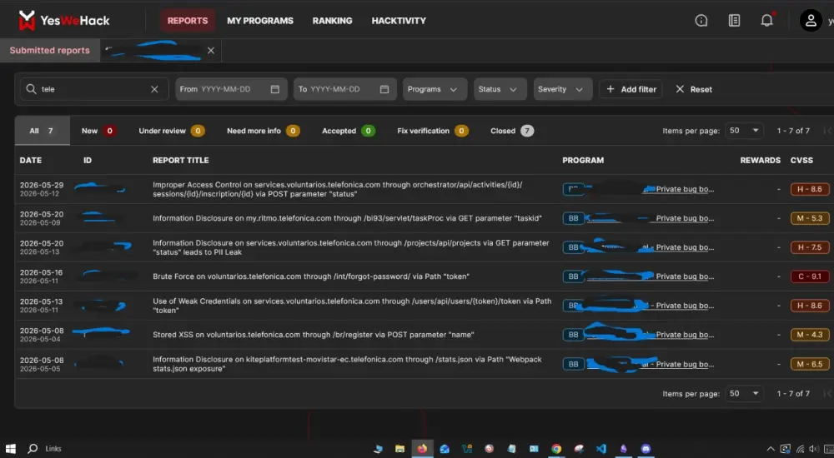Open the Stored XSS report

pyautogui.click(x=313, y=335)
